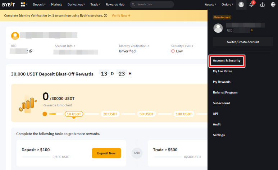
Task: Click the Main Account badge
Action: click(222, 17)
